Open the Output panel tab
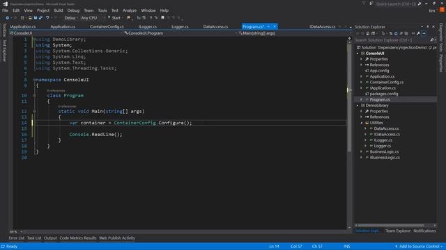The height and width of the screenshot is (250, 446). pos(50,238)
